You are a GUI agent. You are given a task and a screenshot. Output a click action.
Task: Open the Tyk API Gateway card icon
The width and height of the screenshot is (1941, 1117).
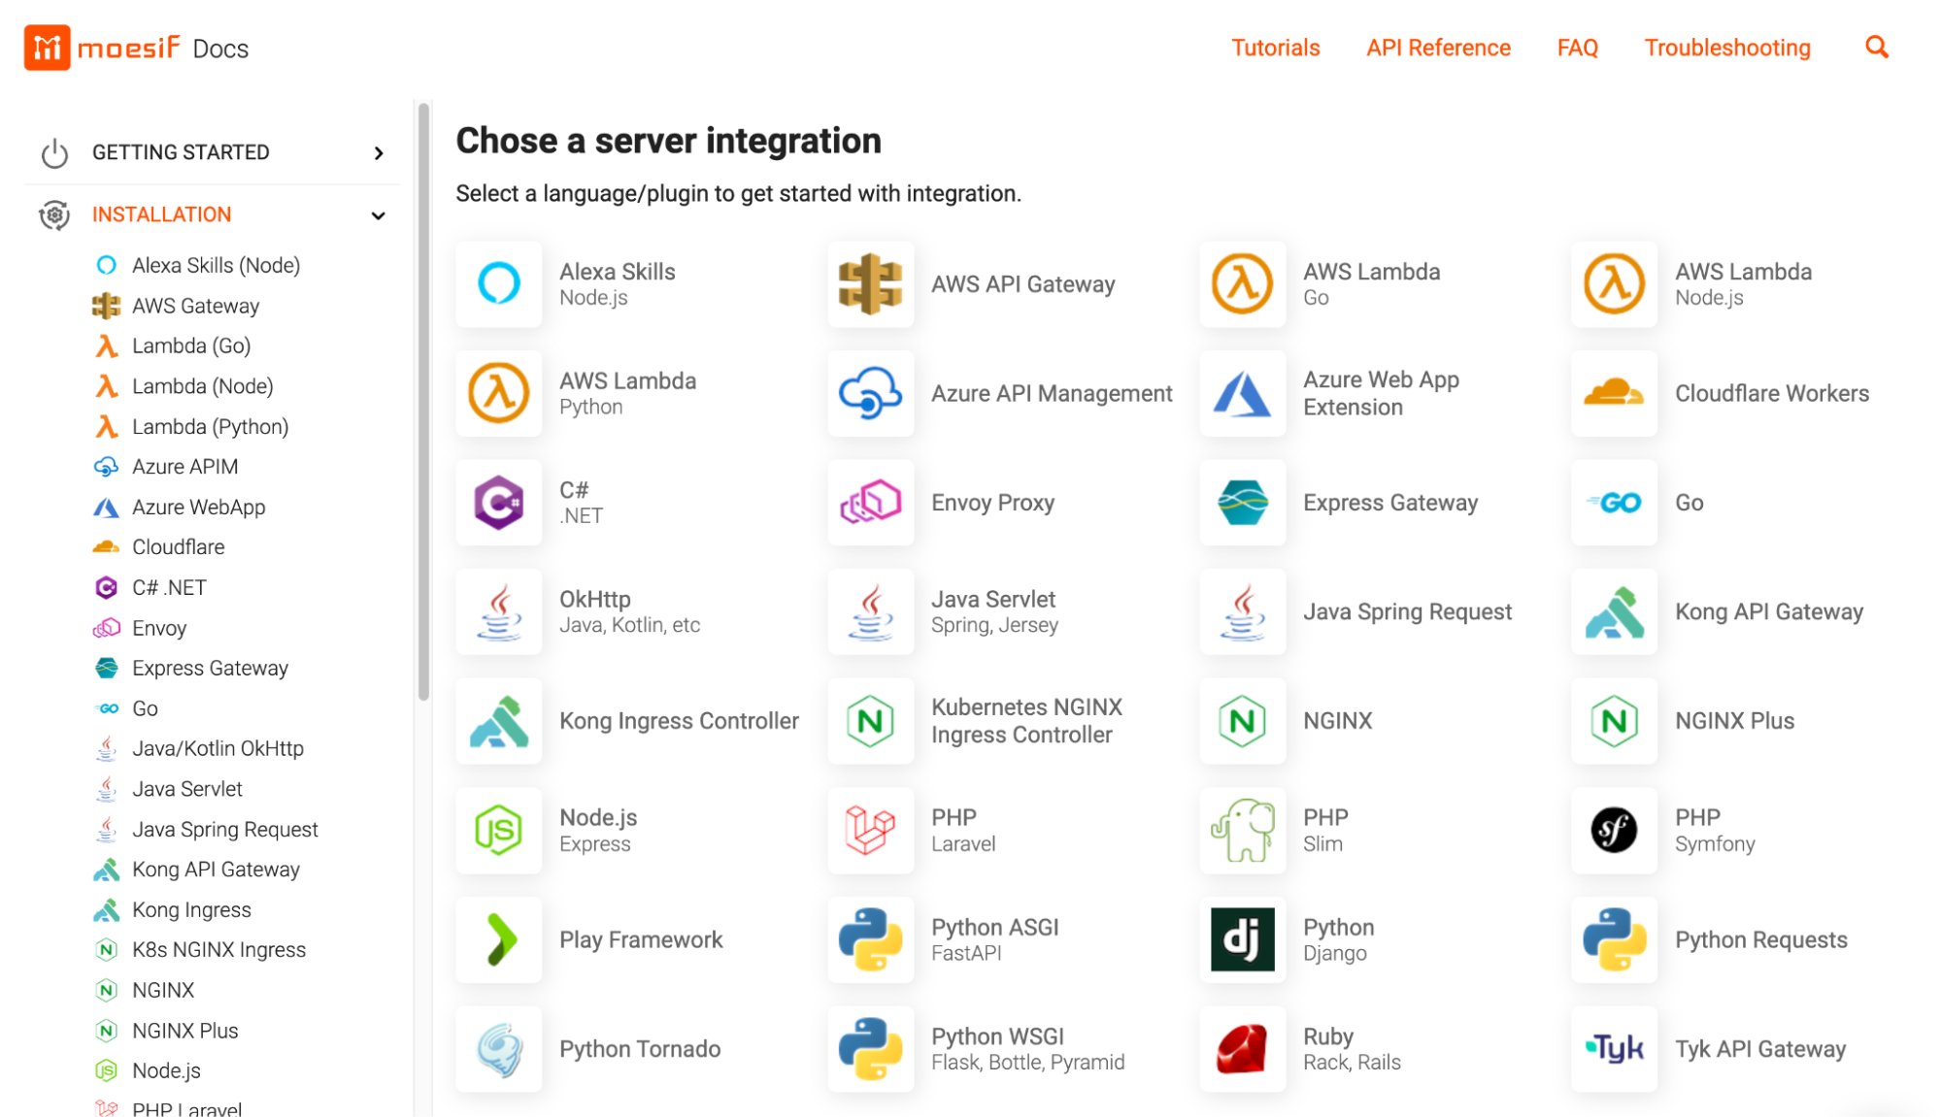pos(1614,1048)
